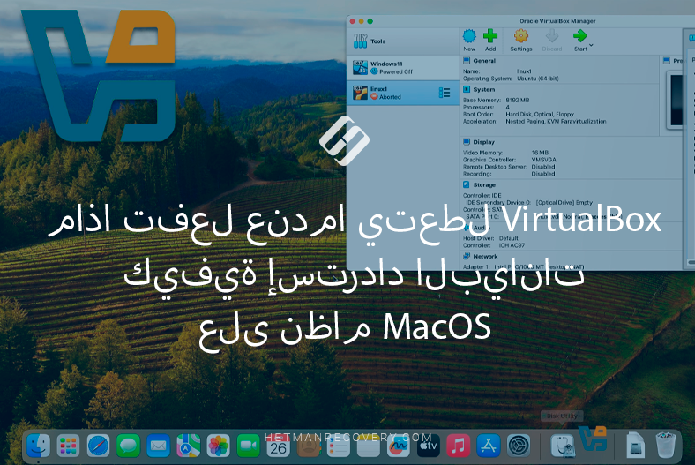Click the Storage section header
Screen dimensions: 695x465
(484, 184)
